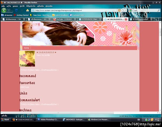The image size is (162, 127).
Task: Open the Help menu in Thai
Action: coord(49,6)
